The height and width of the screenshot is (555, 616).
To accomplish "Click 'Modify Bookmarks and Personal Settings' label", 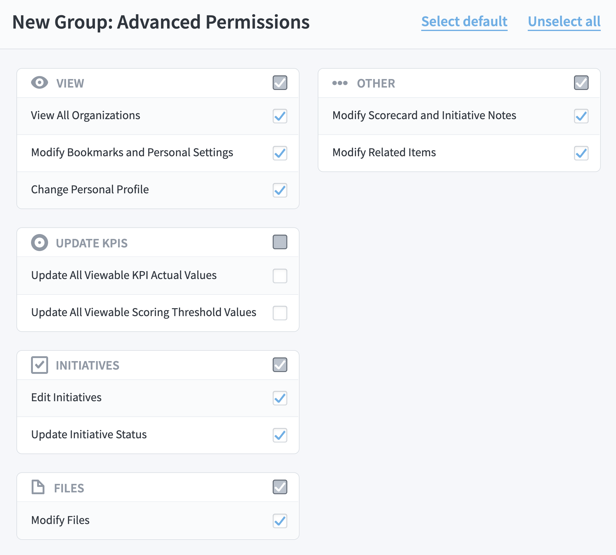I will click(x=132, y=153).
